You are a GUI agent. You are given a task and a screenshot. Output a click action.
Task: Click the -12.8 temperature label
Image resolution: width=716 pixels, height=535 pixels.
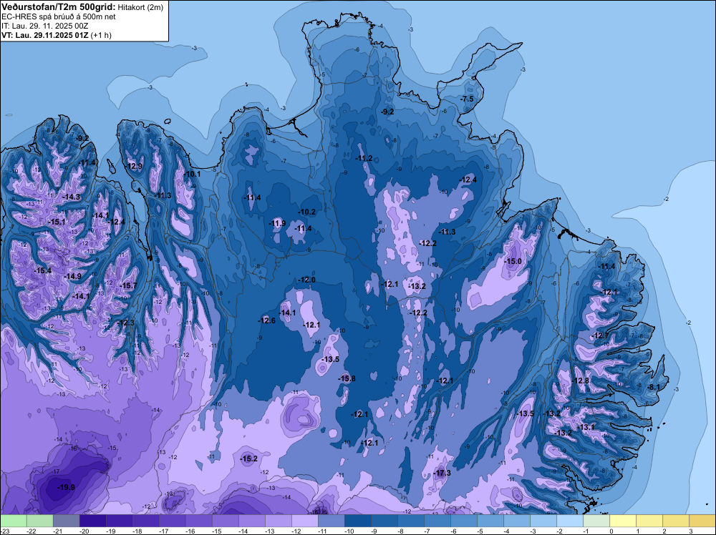coord(581,381)
